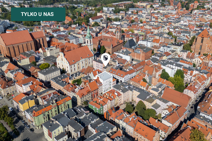Click the green TYLKO U NAS badge
Viewport: 212px width, 141px height.
[38, 14]
